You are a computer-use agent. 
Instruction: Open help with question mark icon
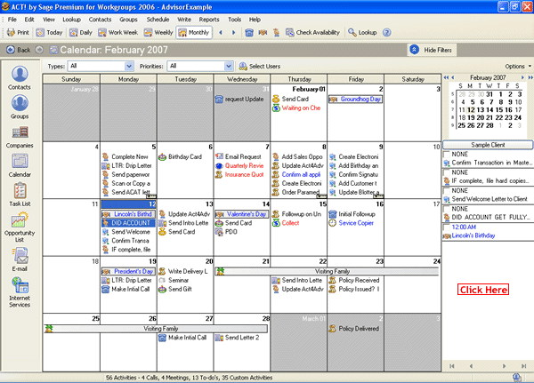pyautogui.click(x=386, y=33)
